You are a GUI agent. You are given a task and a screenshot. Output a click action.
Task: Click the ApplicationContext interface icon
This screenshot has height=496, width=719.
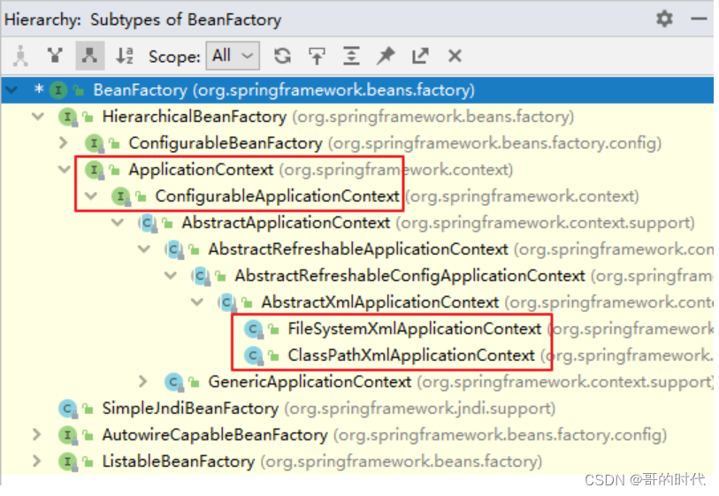pos(95,170)
